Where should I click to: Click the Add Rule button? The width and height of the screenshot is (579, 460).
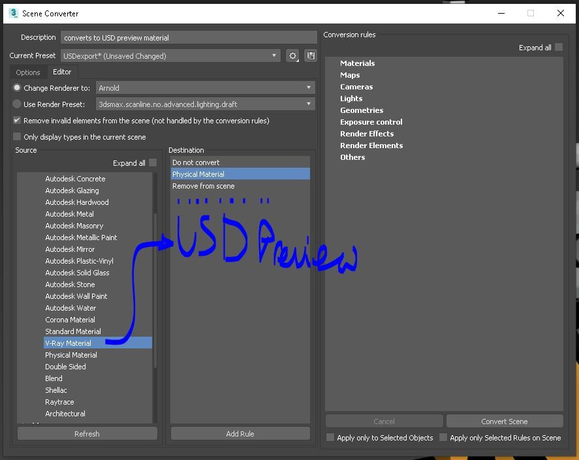coord(240,433)
